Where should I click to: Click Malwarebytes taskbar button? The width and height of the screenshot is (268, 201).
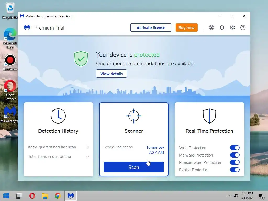point(71,196)
